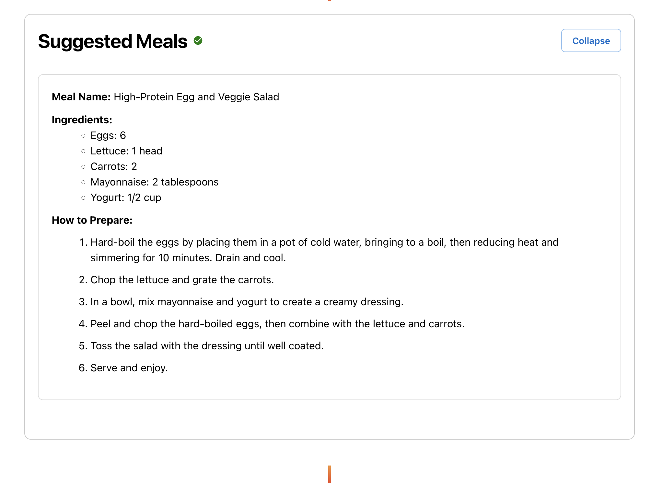Click the Mayonnaise: 2 tablespoons item
Viewport: 650px width, 483px height.
coord(154,182)
